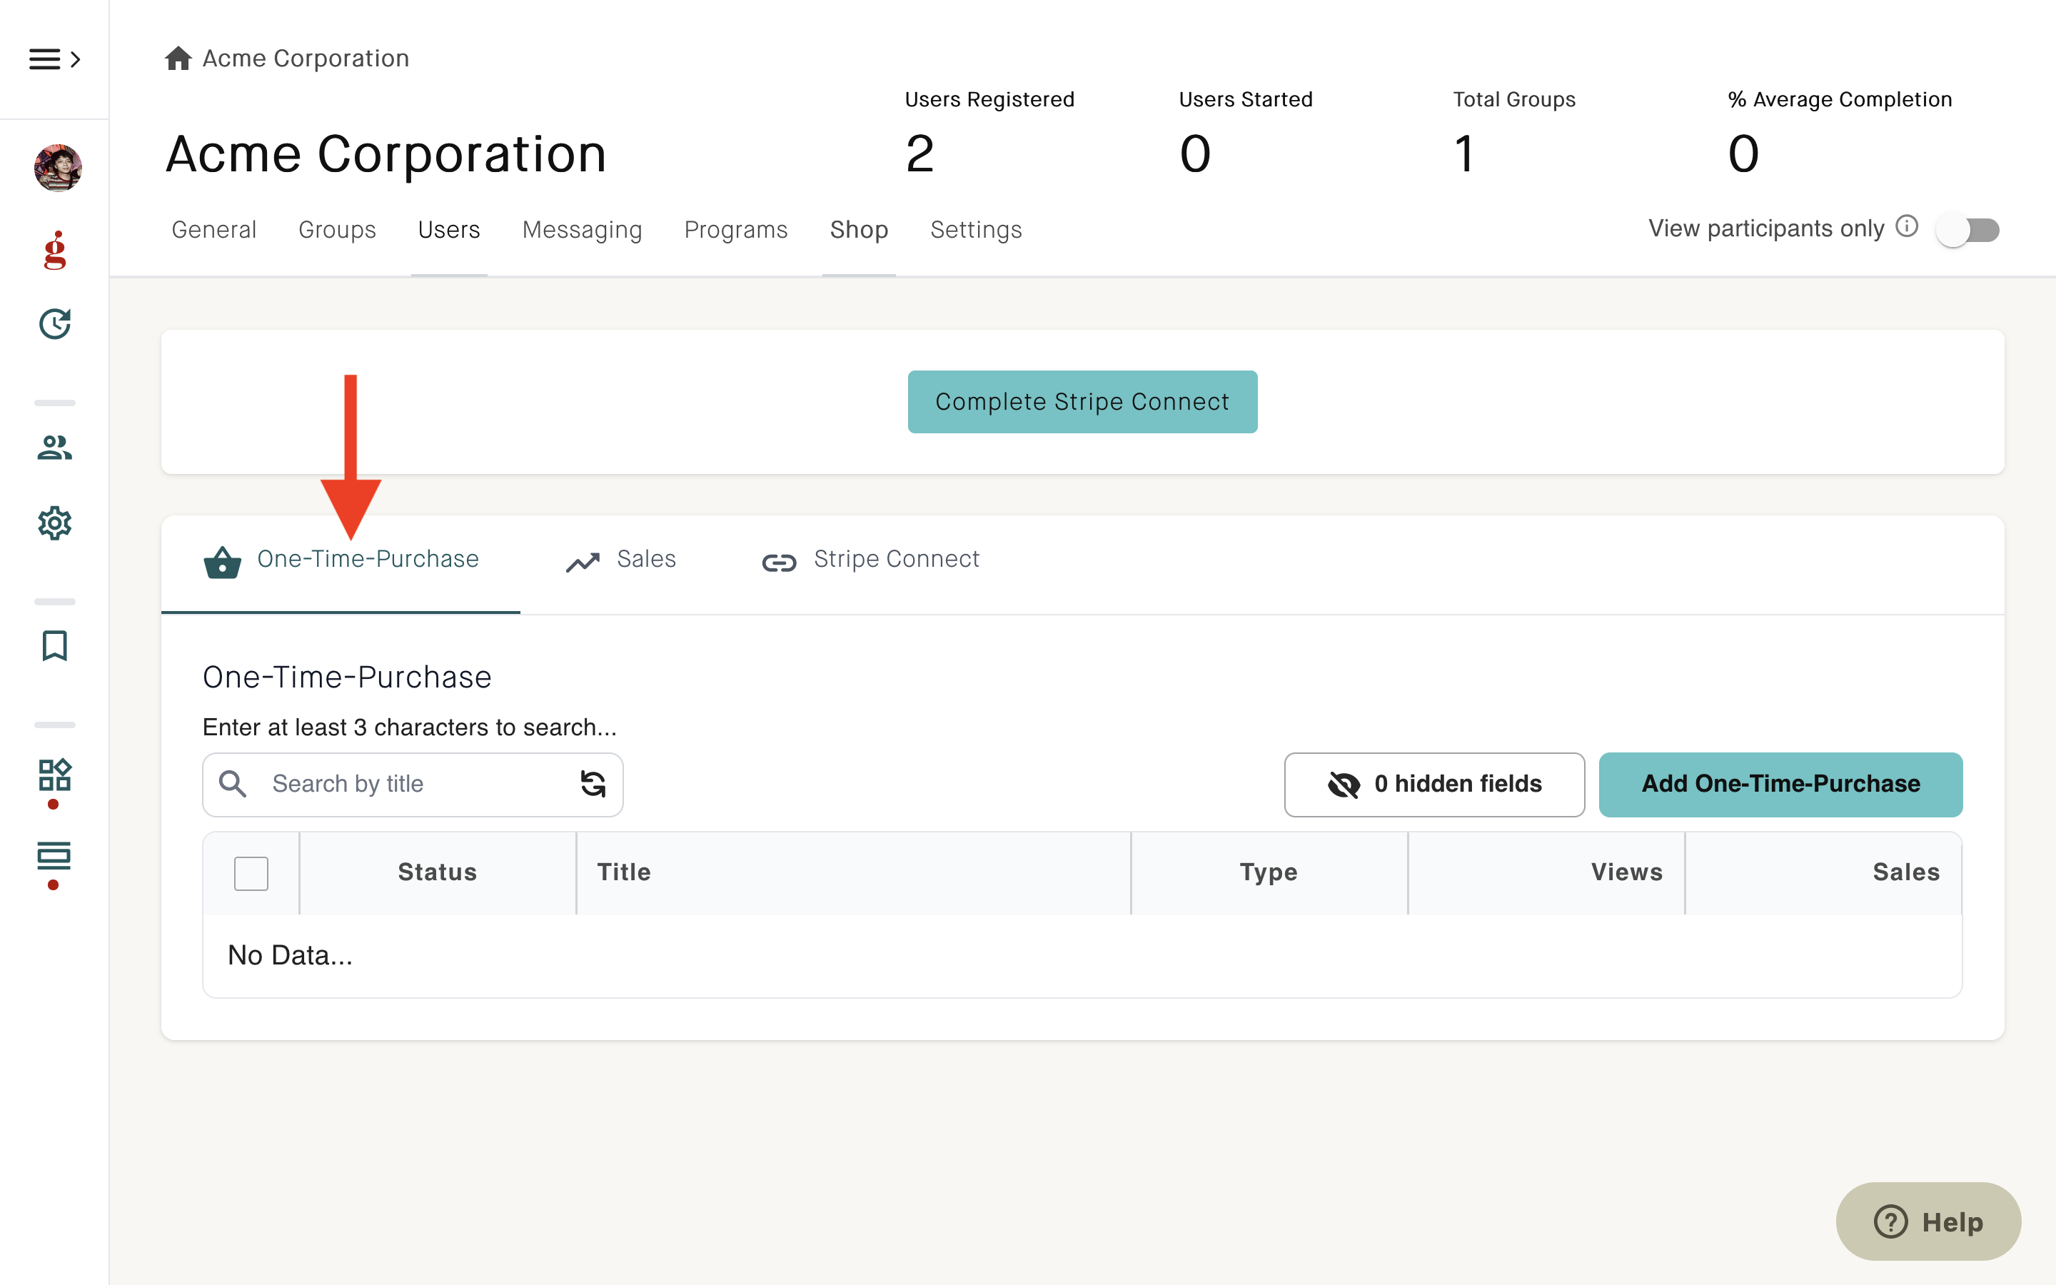Click the 'Users Started' stat label
The image size is (2056, 1285).
click(1246, 99)
